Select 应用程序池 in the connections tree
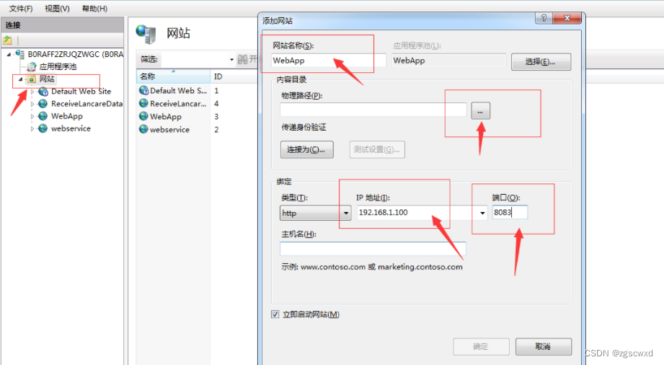Image resolution: width=664 pixels, height=365 pixels. pyautogui.click(x=58, y=66)
